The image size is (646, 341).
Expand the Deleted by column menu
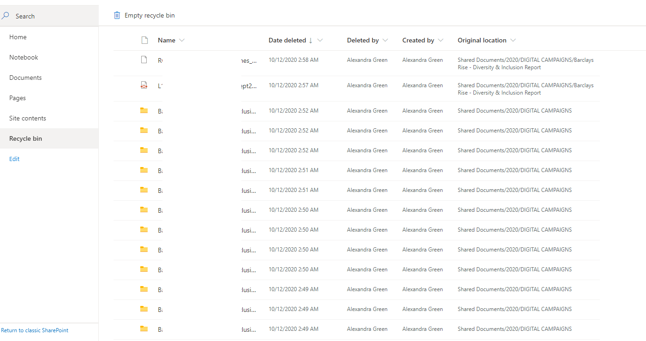385,40
